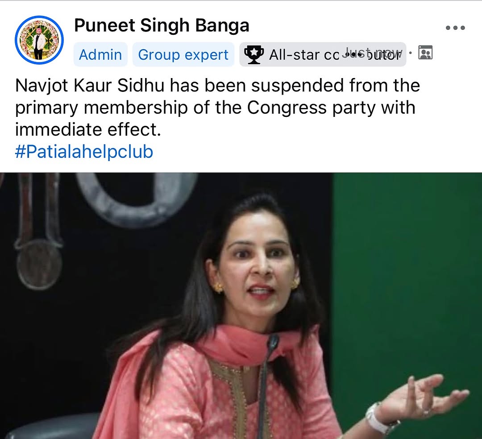This screenshot has width=482, height=439.
Task: Follow the #Patialahelpclub hashtag
Action: tap(84, 152)
